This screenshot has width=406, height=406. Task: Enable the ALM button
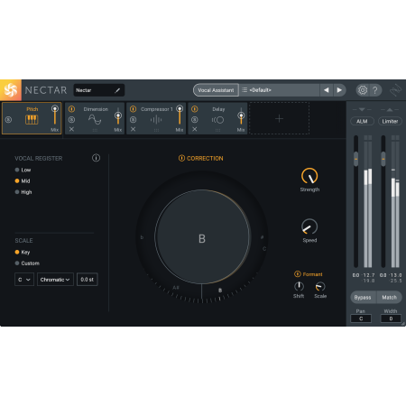(x=362, y=121)
